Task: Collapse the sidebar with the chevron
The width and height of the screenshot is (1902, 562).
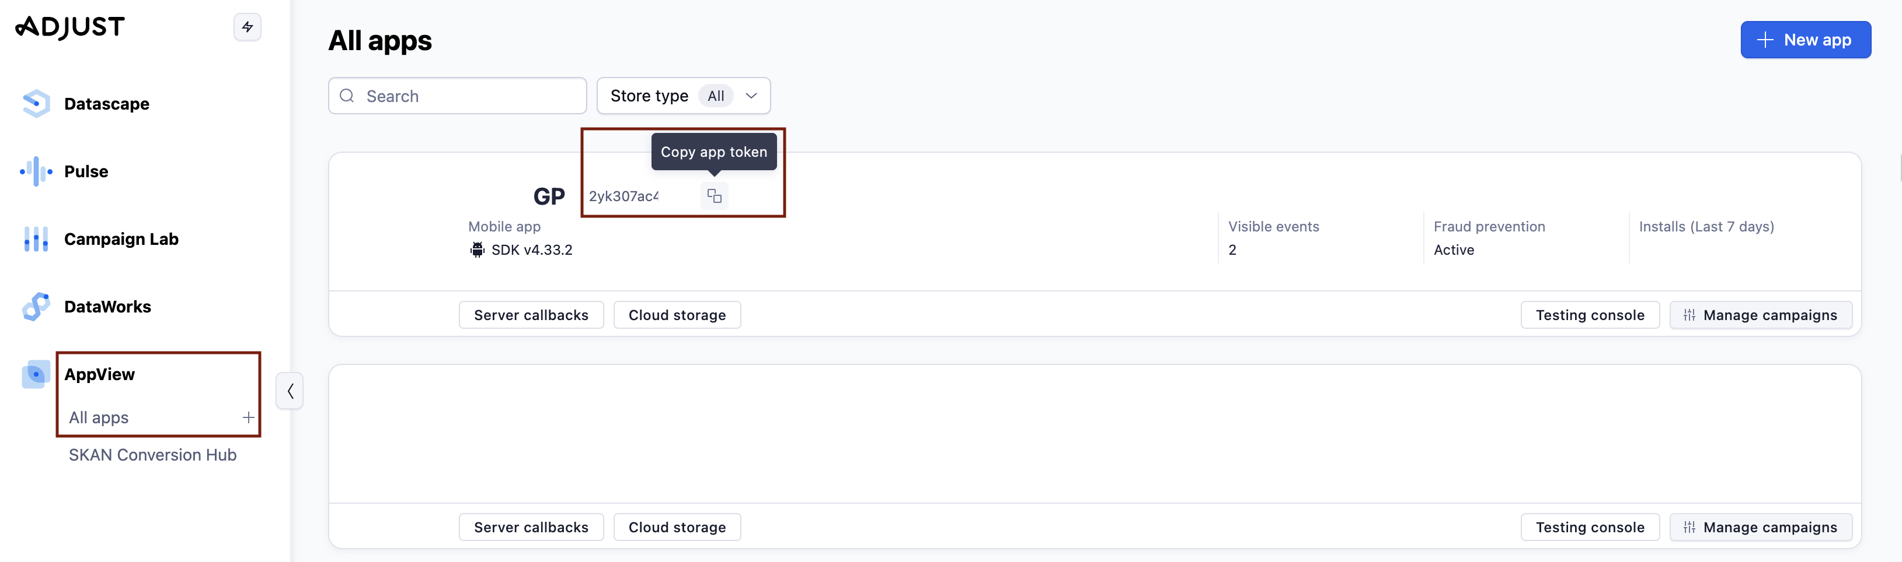Action: (290, 391)
